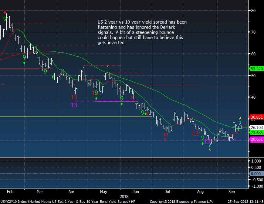Select the green up arrow under August's 9
Screen dimensions: 264x204
(203, 143)
